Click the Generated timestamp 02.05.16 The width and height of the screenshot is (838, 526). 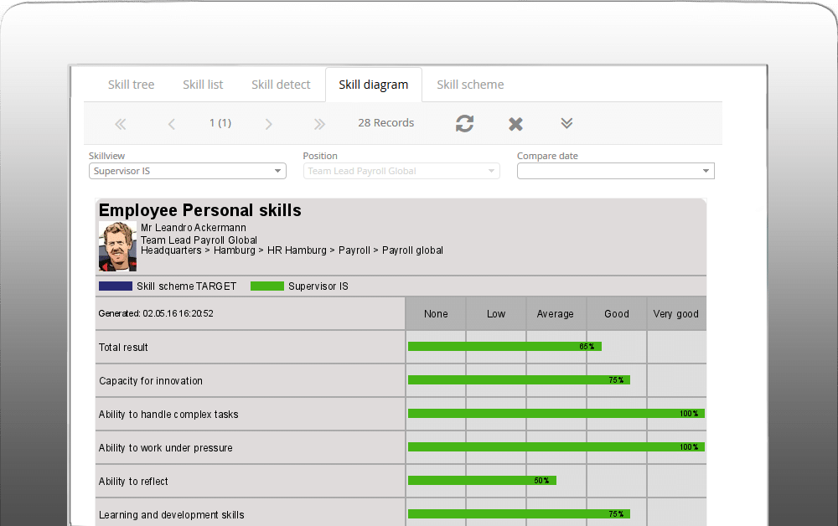click(x=156, y=313)
